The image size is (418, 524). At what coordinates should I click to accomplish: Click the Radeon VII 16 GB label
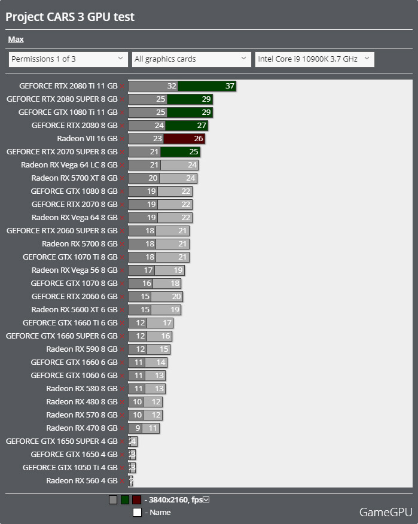point(87,139)
